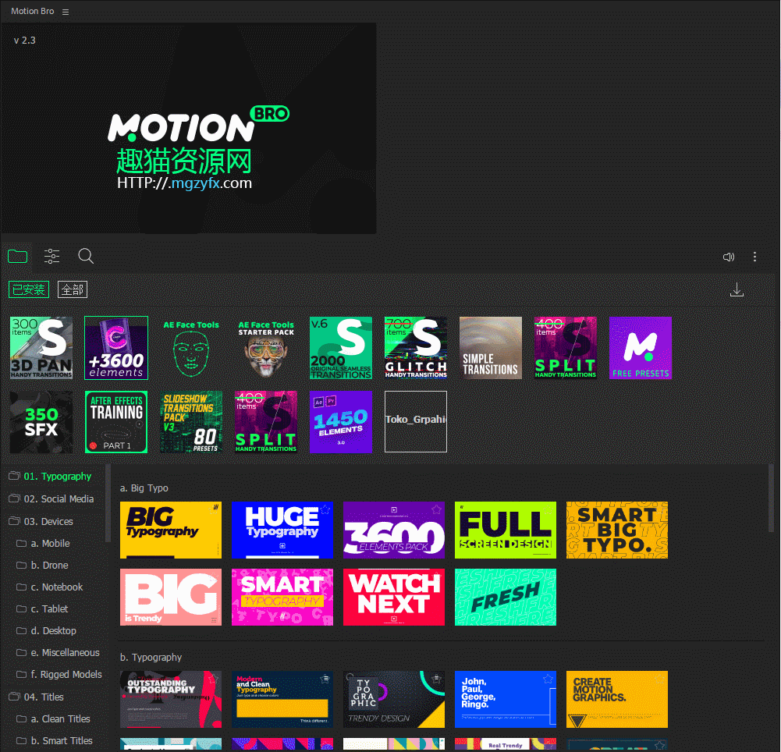Image resolution: width=781 pixels, height=752 pixels.
Task: Select the Outstanding Typography preset
Action: tap(171, 699)
